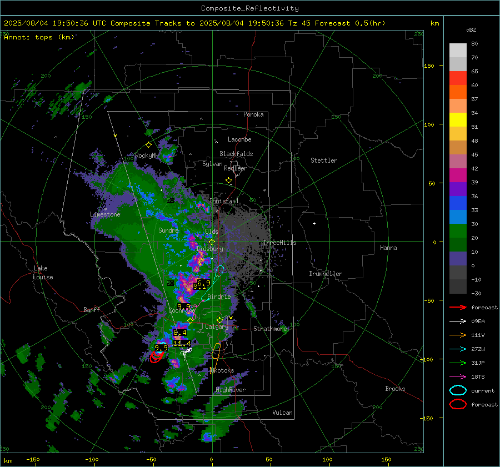
Task: Click the 'km' unit label at bottom left
Action: [8, 461]
